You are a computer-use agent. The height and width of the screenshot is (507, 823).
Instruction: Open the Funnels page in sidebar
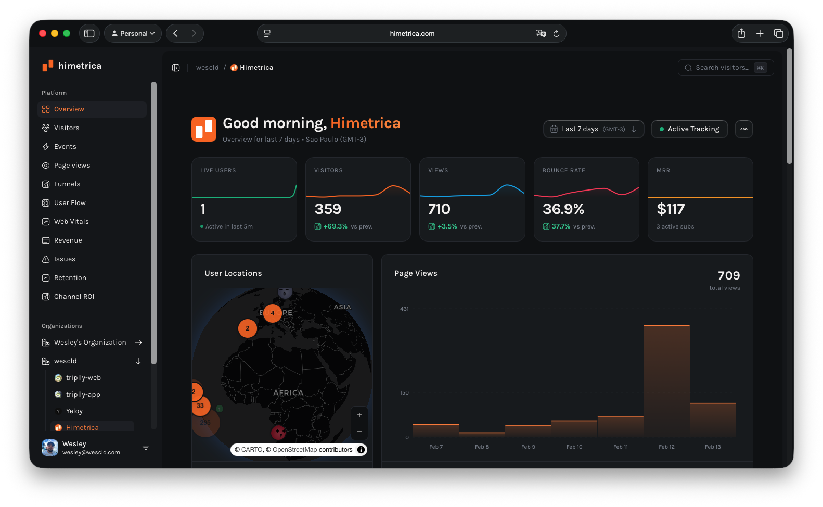pyautogui.click(x=67, y=184)
